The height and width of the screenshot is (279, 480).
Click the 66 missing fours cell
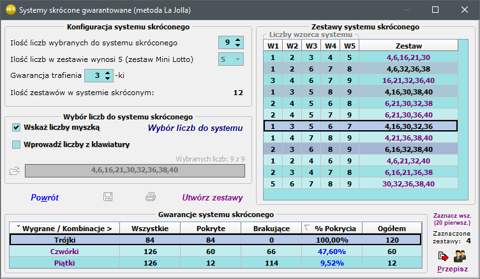pyautogui.click(x=271, y=252)
